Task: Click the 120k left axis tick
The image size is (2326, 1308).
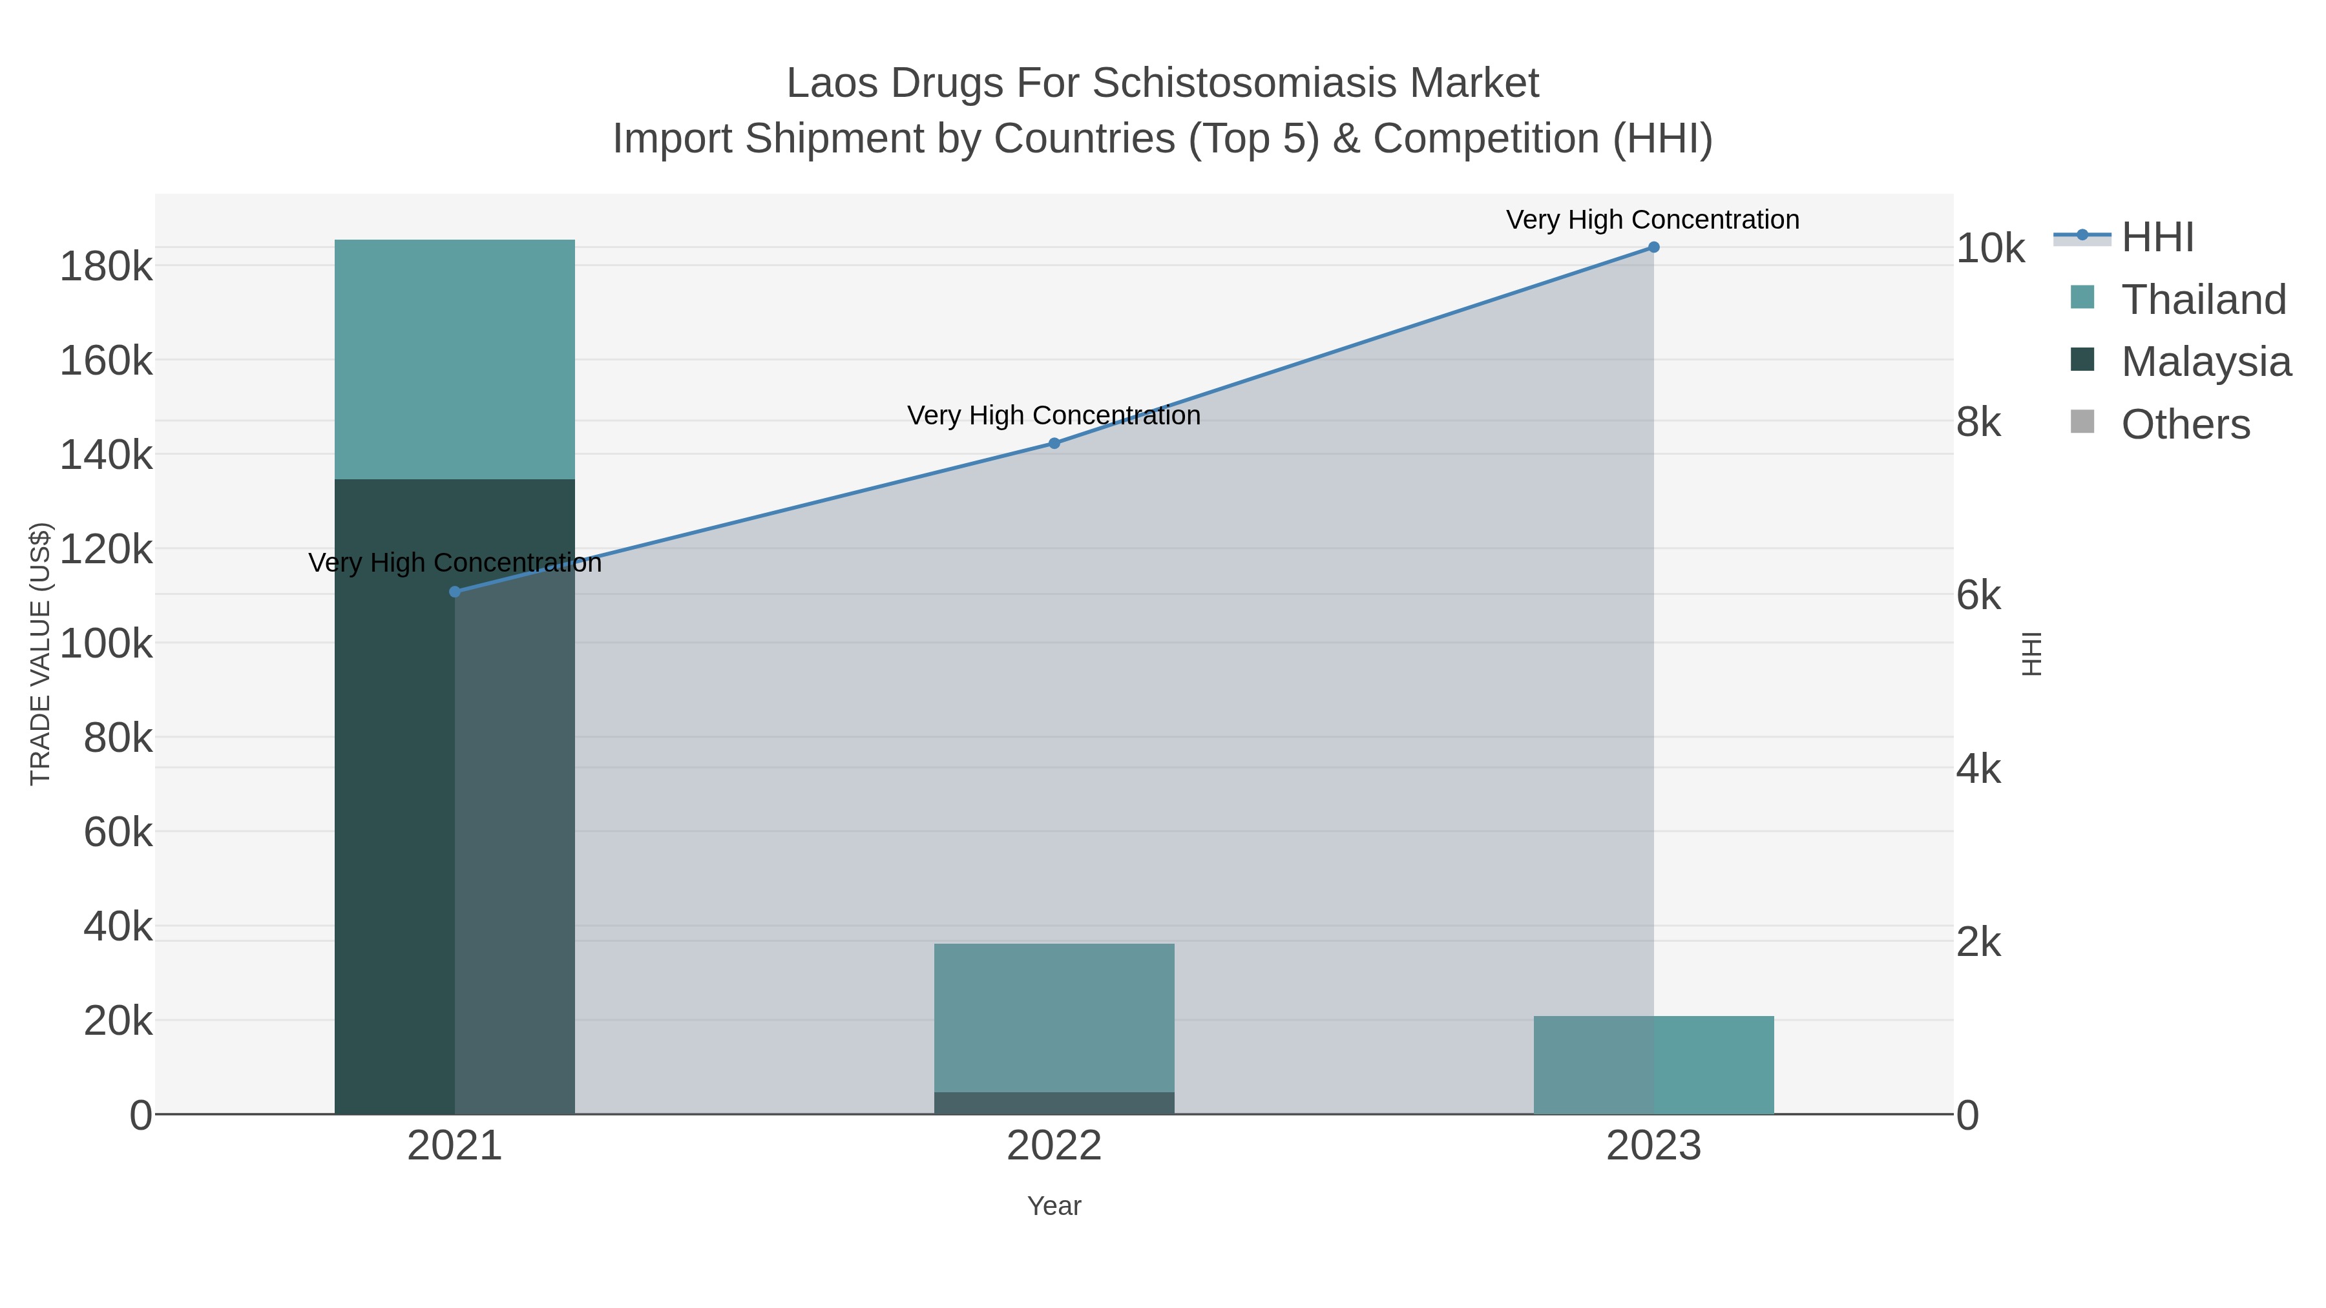Action: click(x=107, y=549)
